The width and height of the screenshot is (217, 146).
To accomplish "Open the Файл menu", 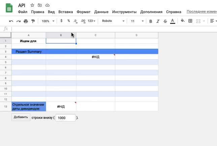I will 23,12.
